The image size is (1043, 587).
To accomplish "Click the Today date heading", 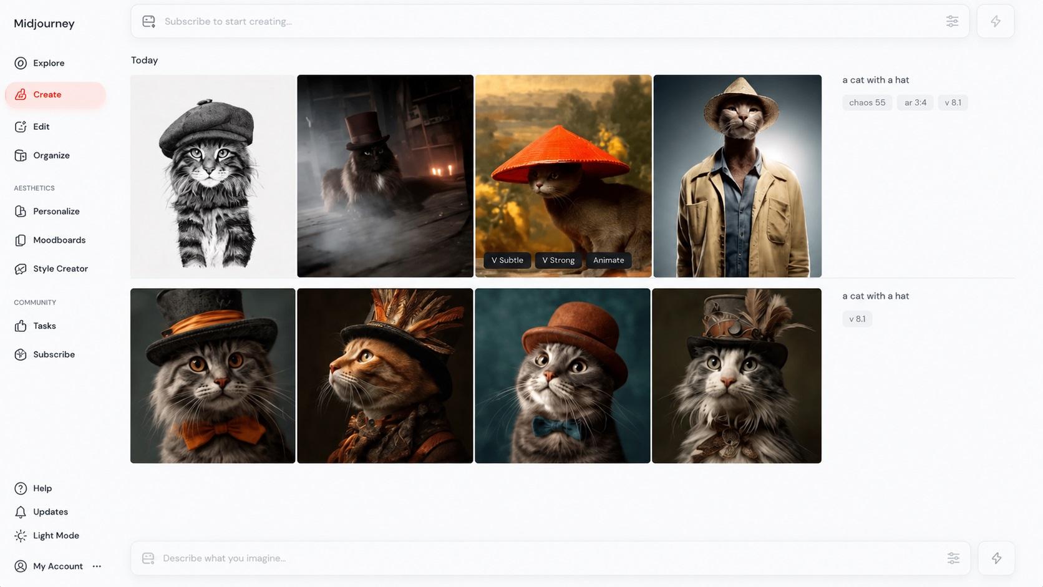I will pos(144,61).
